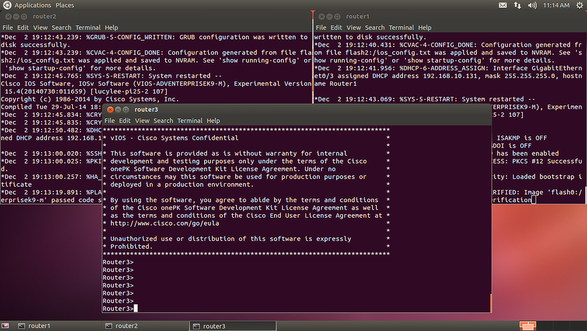Maximize the router2 terminal window
Viewport: 587px width, 331px height.
tap(24, 17)
